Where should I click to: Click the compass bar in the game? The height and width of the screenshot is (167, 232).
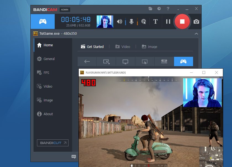point(149,79)
